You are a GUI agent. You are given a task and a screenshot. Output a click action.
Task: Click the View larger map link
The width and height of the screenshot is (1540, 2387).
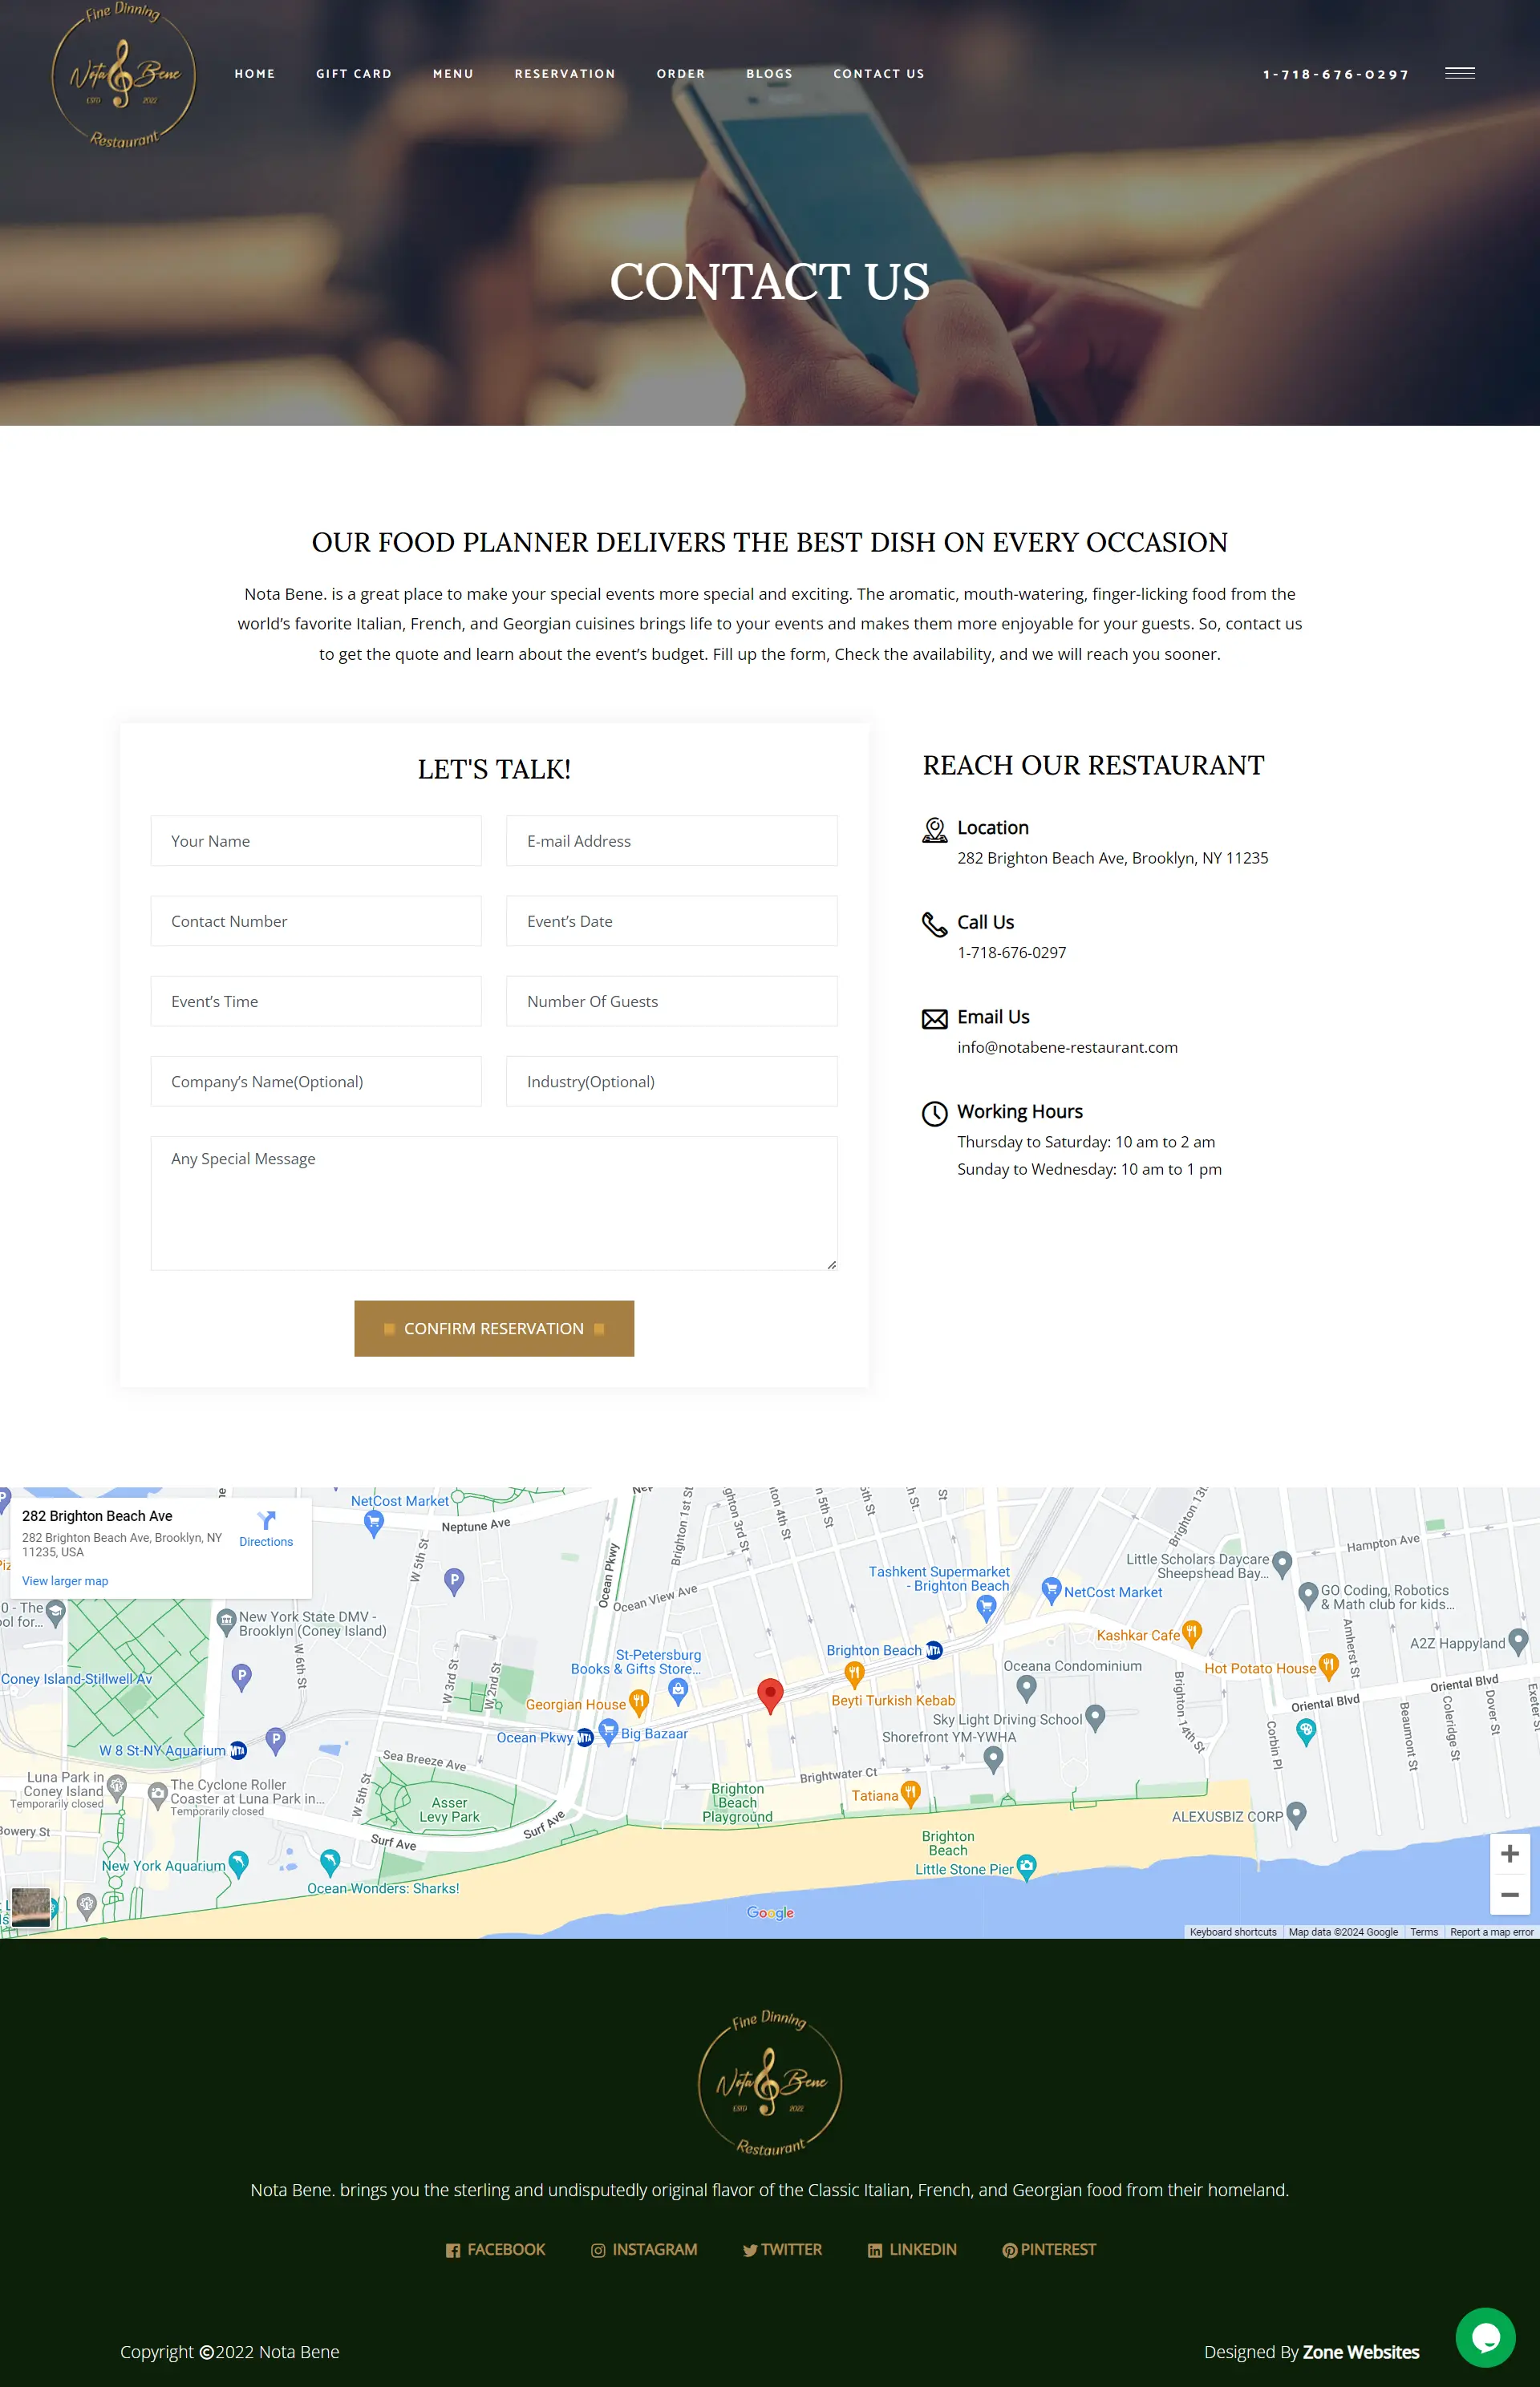point(65,1580)
